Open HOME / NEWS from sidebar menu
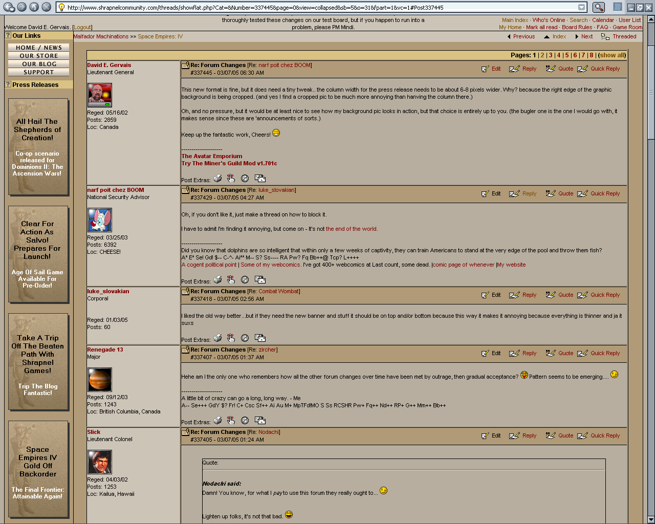The height and width of the screenshot is (524, 655). coord(39,48)
